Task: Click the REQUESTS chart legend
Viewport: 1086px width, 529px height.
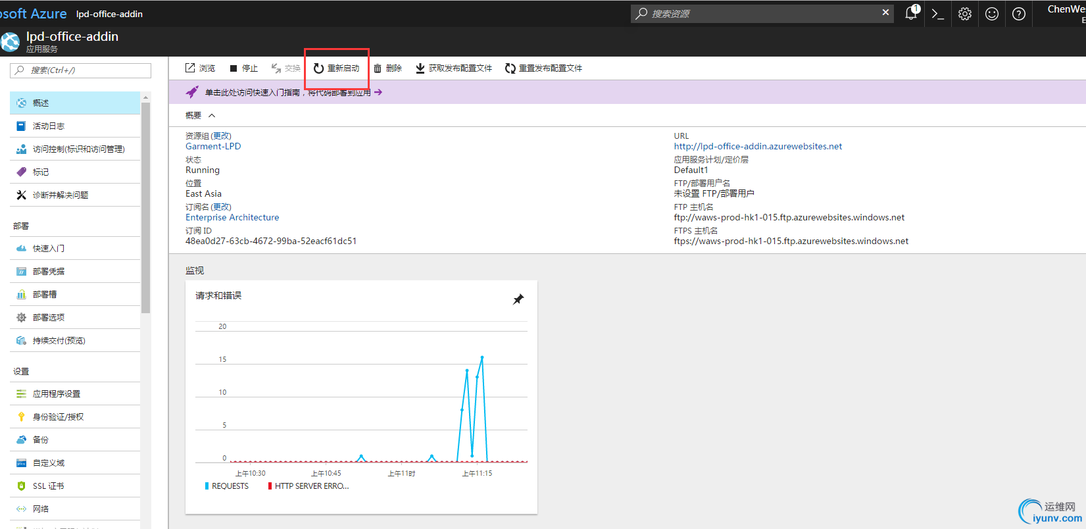Action: point(227,486)
